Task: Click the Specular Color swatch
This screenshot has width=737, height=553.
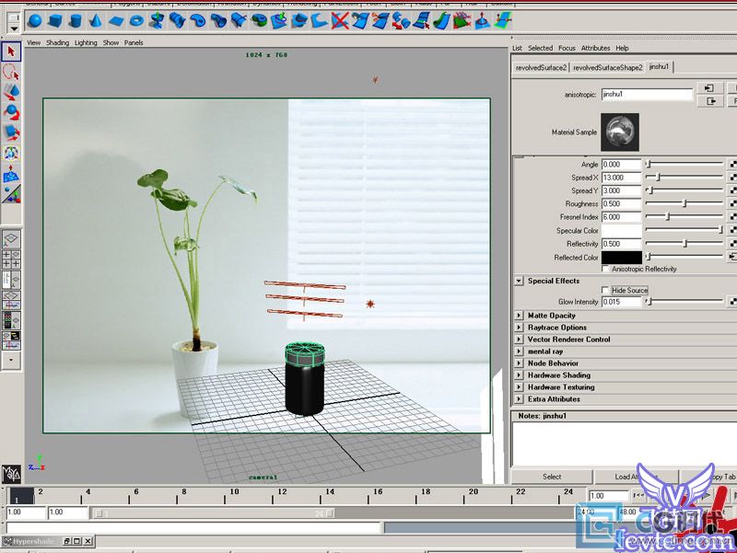Action: [x=621, y=231]
